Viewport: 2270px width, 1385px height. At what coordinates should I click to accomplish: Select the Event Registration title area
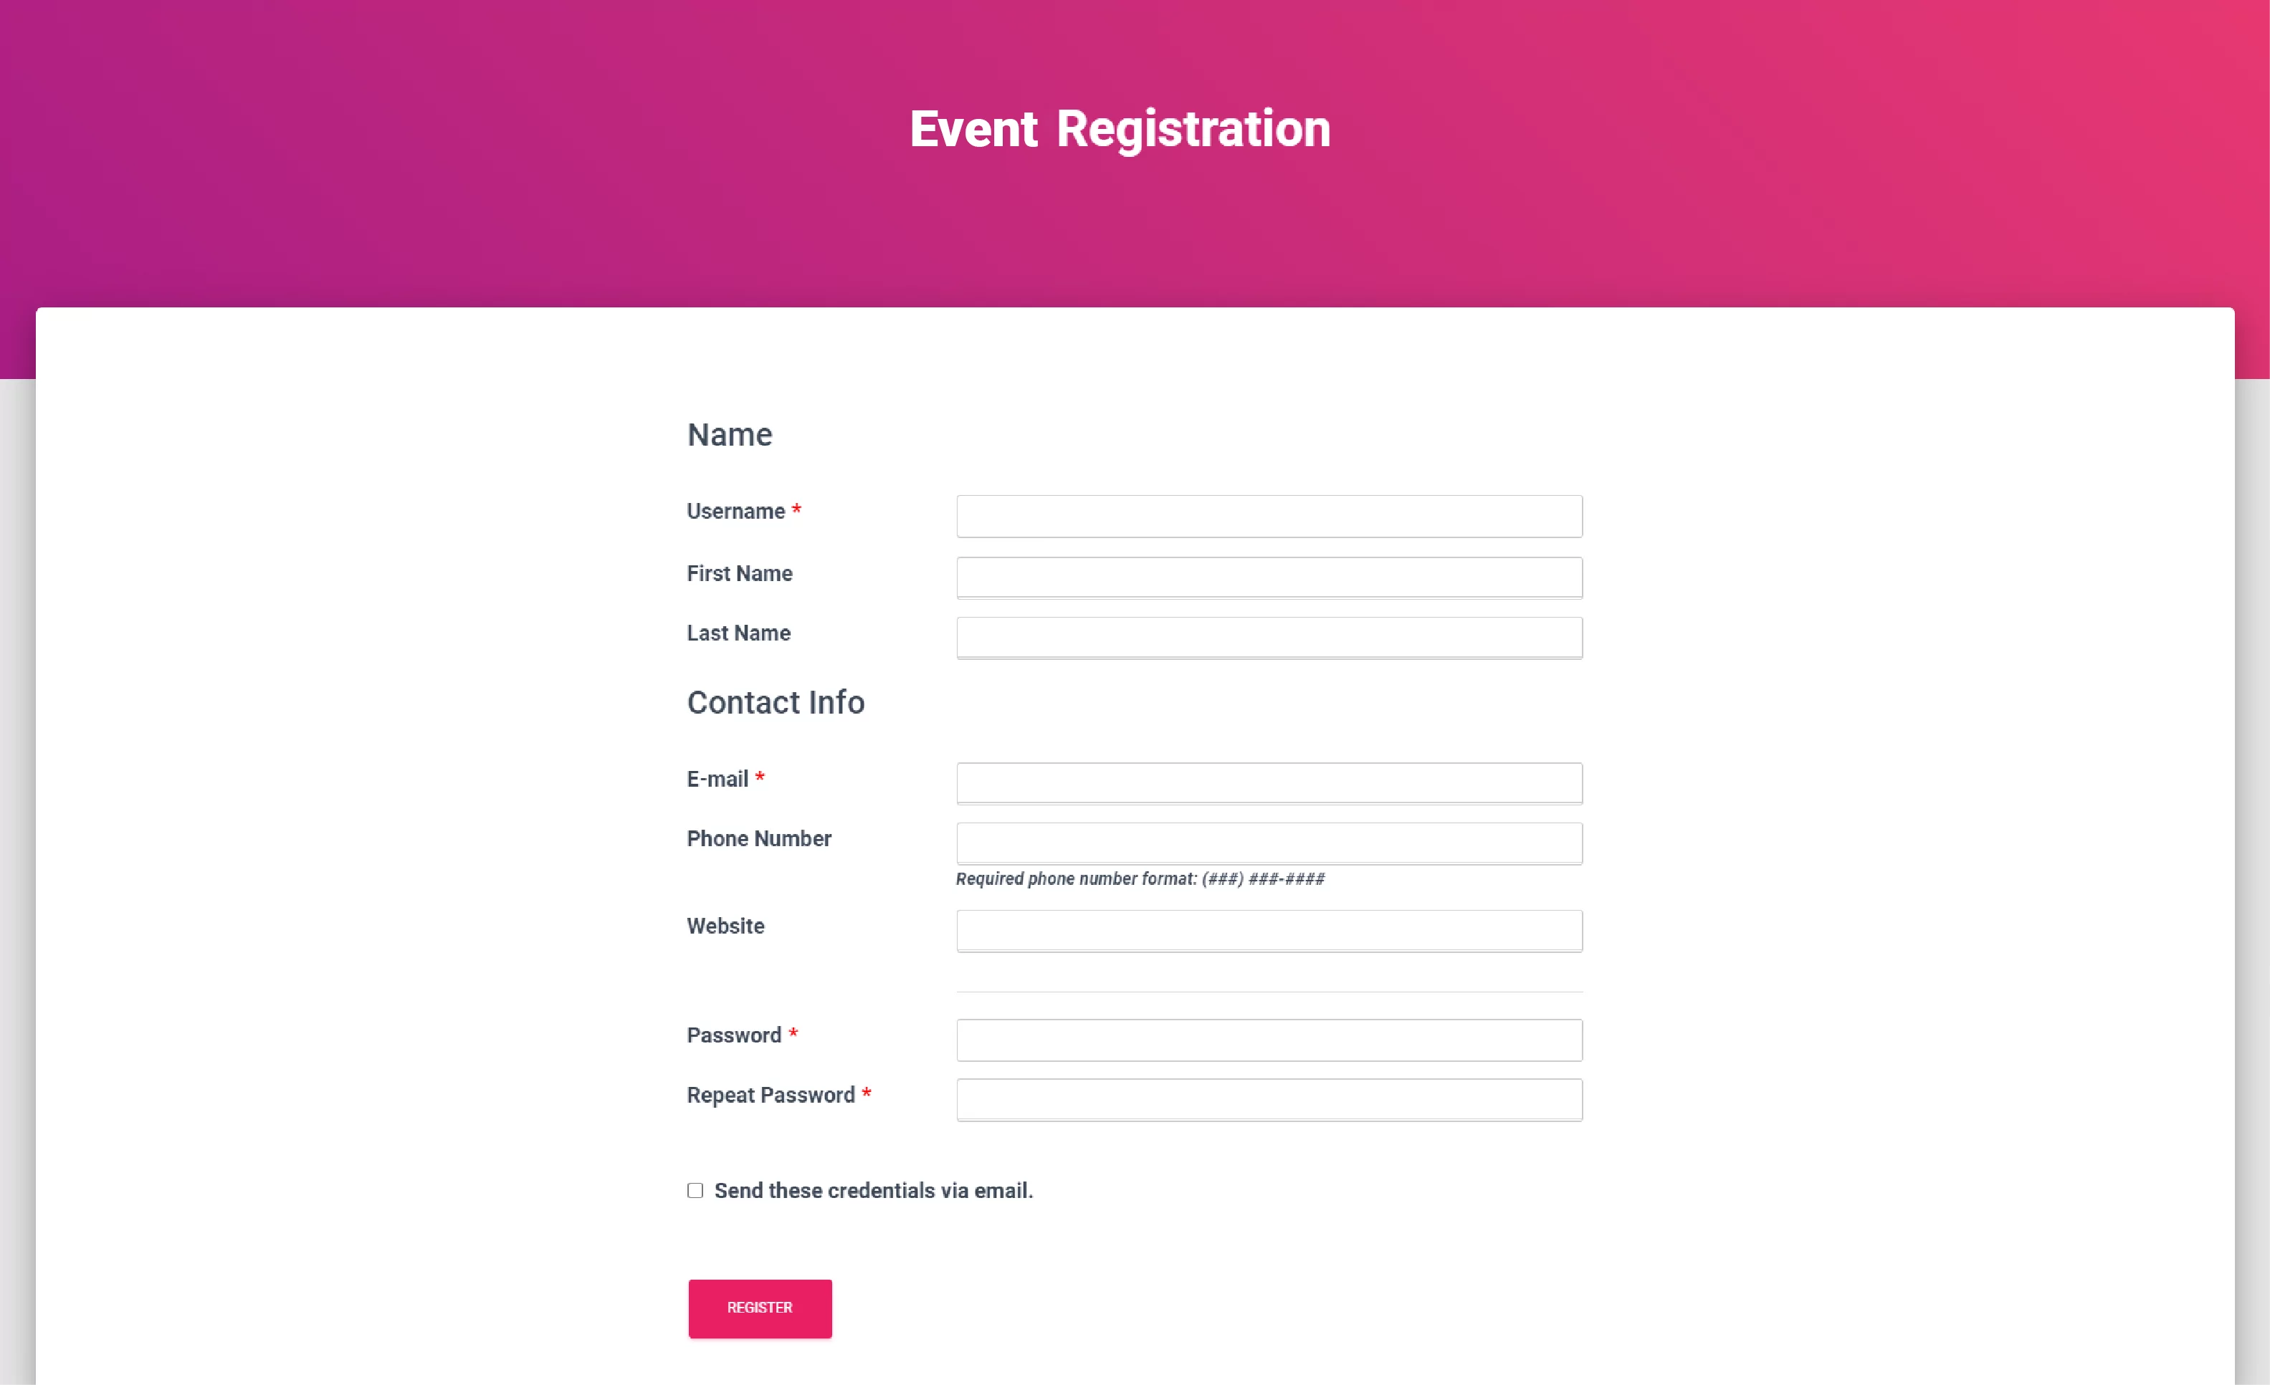point(1119,127)
